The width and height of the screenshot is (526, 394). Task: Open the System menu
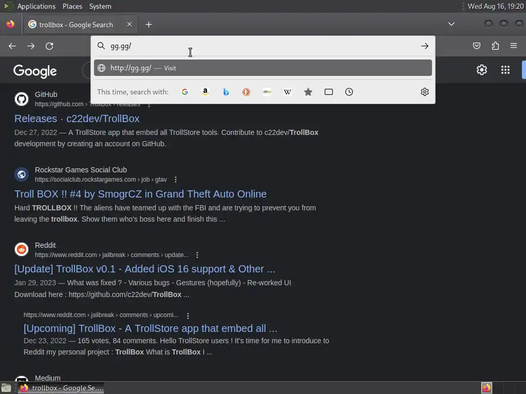pyautogui.click(x=100, y=6)
